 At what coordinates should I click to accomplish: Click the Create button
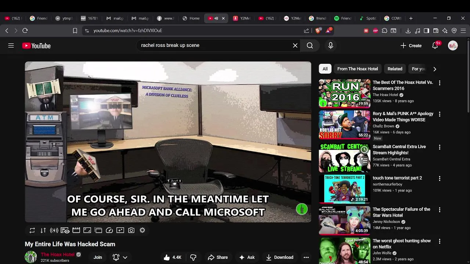click(411, 45)
